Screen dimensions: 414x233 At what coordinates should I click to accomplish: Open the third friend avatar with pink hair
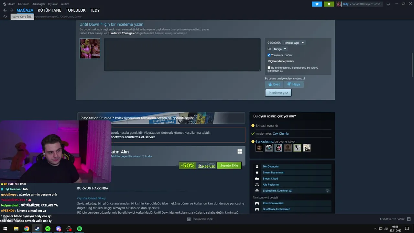(278, 148)
